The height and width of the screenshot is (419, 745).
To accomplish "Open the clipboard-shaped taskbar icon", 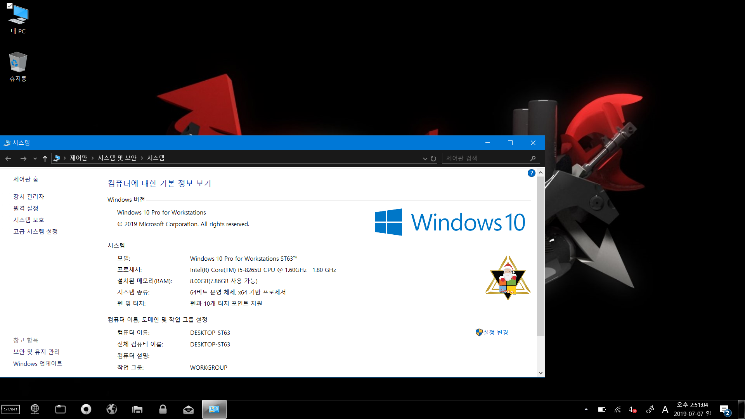I will pos(61,409).
